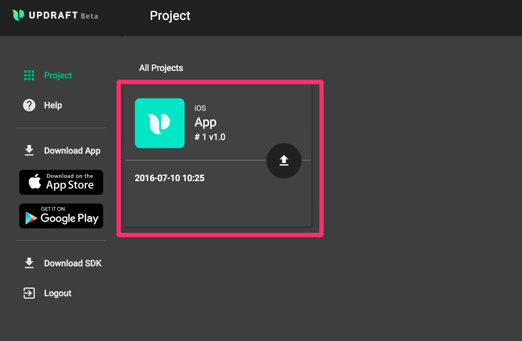This screenshot has width=522, height=341.
Task: Click the Logout exit icon
Action: click(x=29, y=293)
